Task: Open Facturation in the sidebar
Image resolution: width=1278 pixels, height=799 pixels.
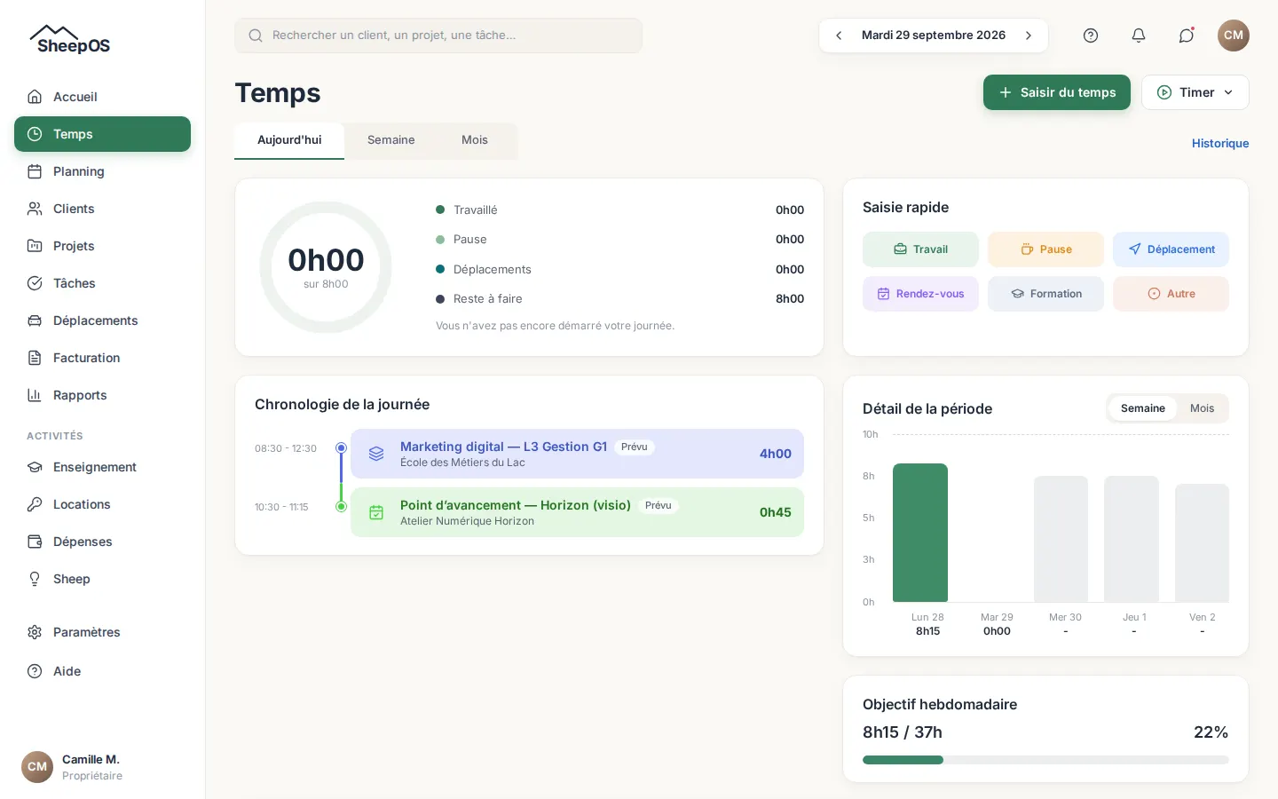Action: (x=102, y=358)
